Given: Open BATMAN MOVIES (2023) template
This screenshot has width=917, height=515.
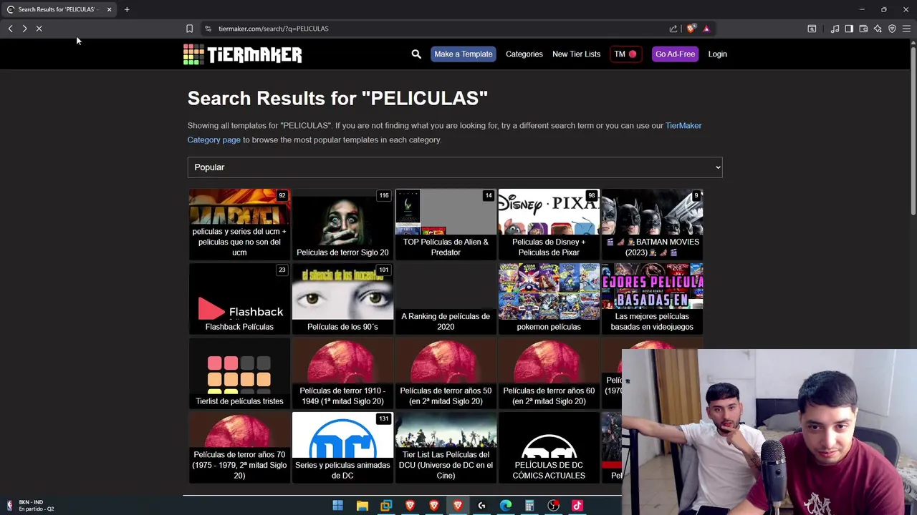Looking at the screenshot, I should click(x=652, y=224).
